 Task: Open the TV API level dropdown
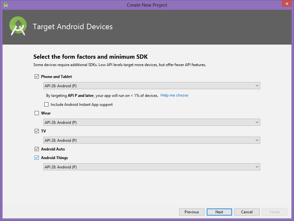(152, 140)
